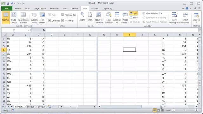Open the Zoom dialog
The width and height of the screenshot is (203, 114).
click(82, 16)
